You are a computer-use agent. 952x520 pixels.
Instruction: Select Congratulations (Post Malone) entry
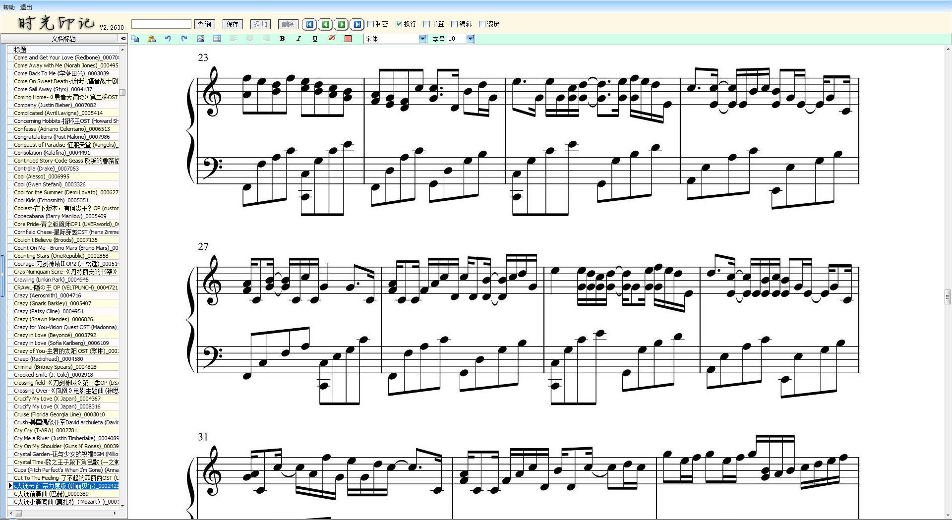[x=66, y=137]
